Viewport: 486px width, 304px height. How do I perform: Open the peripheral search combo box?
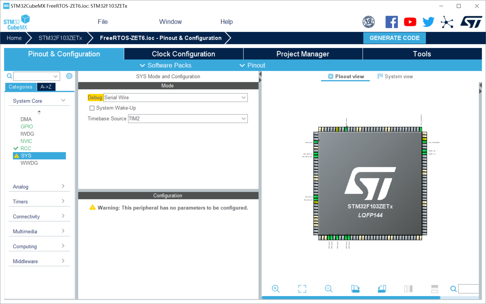[37, 76]
